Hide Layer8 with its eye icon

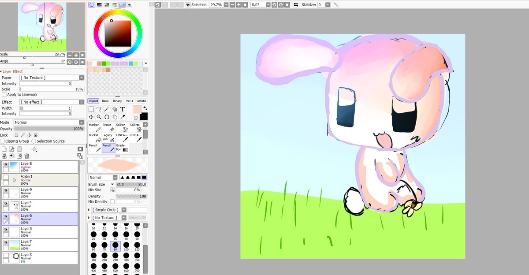click(x=6, y=164)
